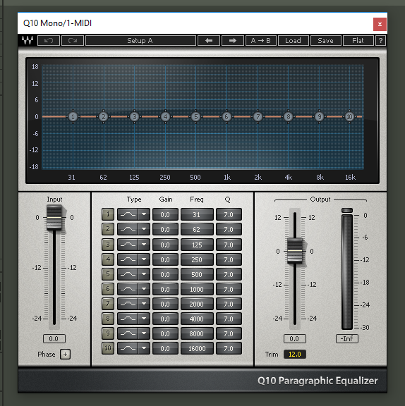Open the Save preset menu
Screen dimensions: 405x406
pos(325,41)
